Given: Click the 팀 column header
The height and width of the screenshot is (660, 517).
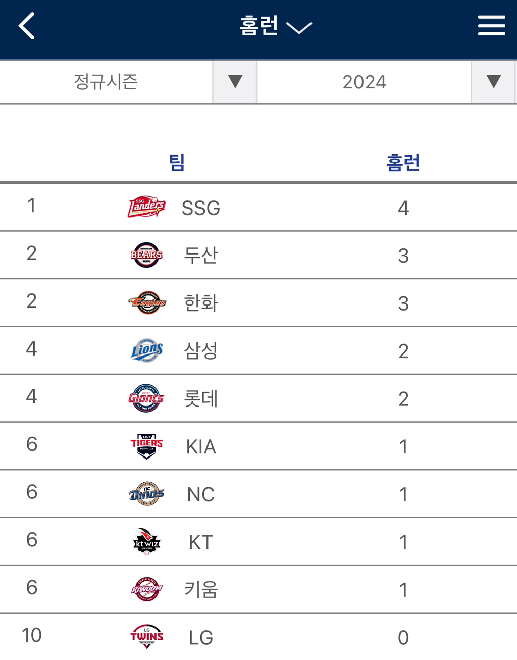Looking at the screenshot, I should (x=177, y=163).
